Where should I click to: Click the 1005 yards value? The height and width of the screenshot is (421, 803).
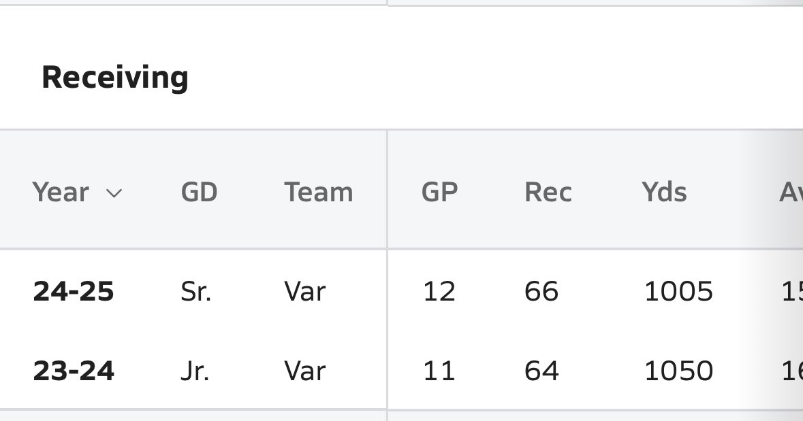pos(678,292)
